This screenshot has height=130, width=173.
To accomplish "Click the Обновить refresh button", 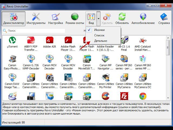I will click(122, 19).
